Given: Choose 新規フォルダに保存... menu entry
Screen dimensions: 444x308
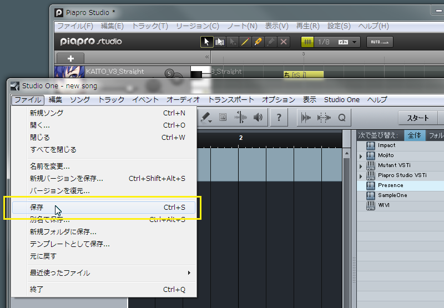Looking at the screenshot, I should (104, 232).
